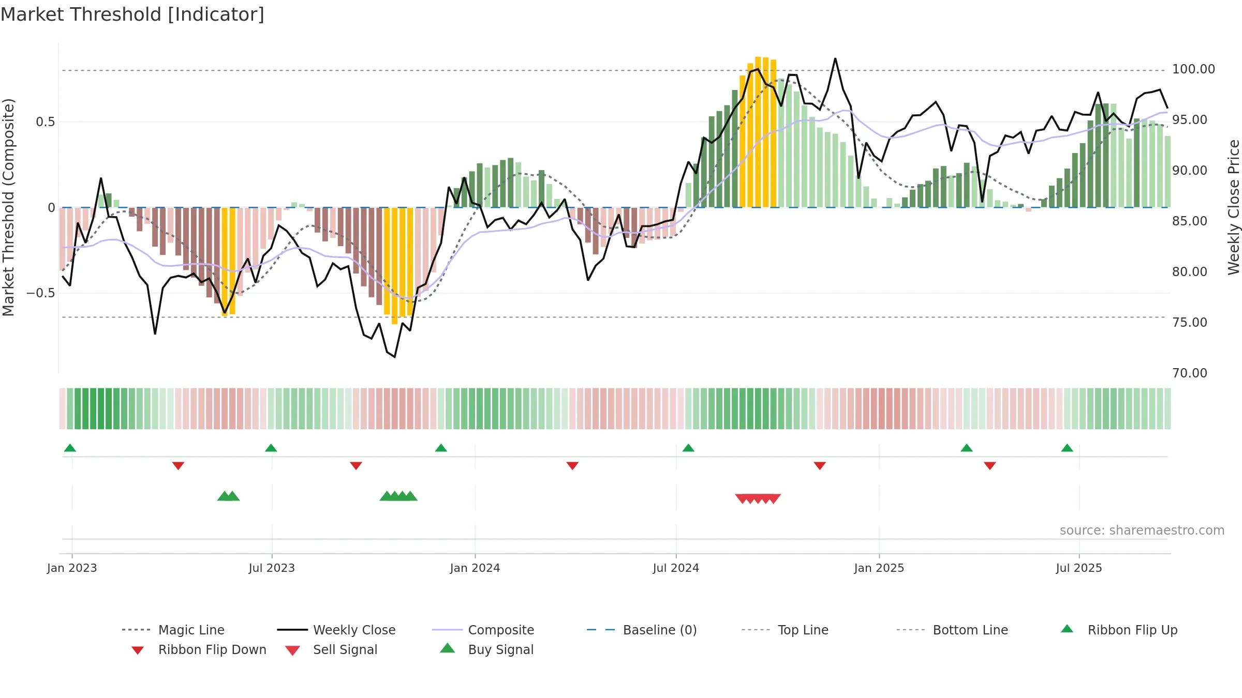Viewport: 1242px width, 698px height.
Task: Open the source: sharemaestro.com credit
Action: click(1142, 530)
